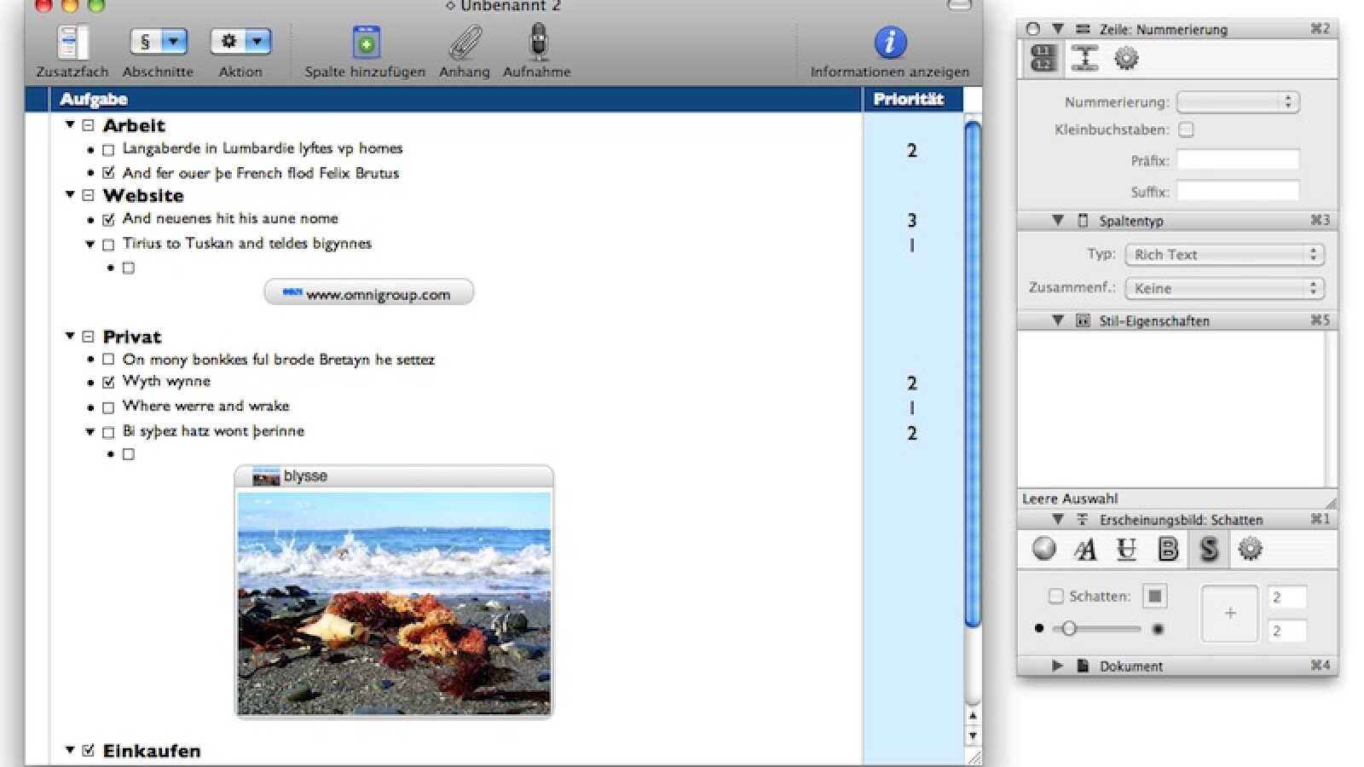Screen dimensions: 1364x767
Task: Uncheck the 'Wyth wynne' task checkbox
Action: point(108,382)
